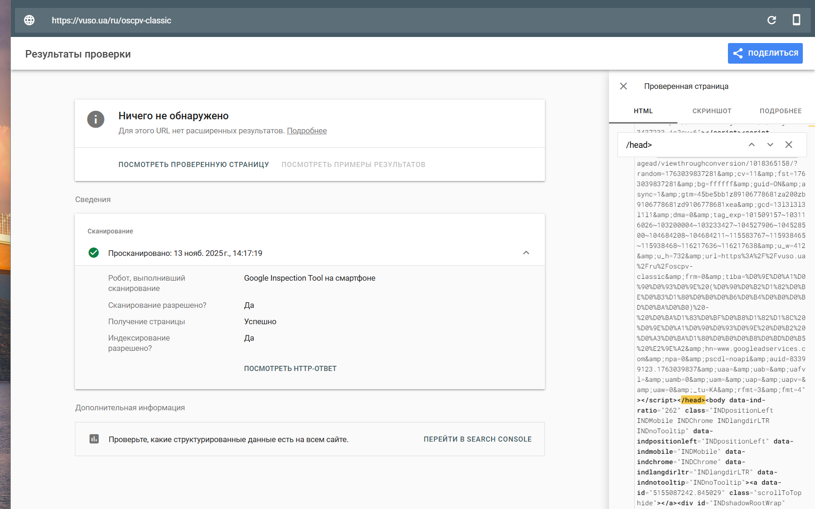Click ПОСМОТРЕТЬ HTTP-ОТВЕТ button
The width and height of the screenshot is (815, 509).
(290, 369)
